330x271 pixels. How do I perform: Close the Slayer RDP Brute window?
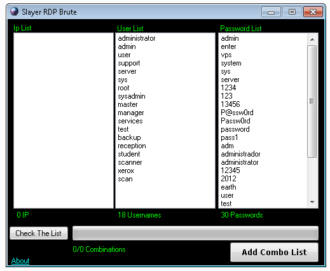[313, 11]
